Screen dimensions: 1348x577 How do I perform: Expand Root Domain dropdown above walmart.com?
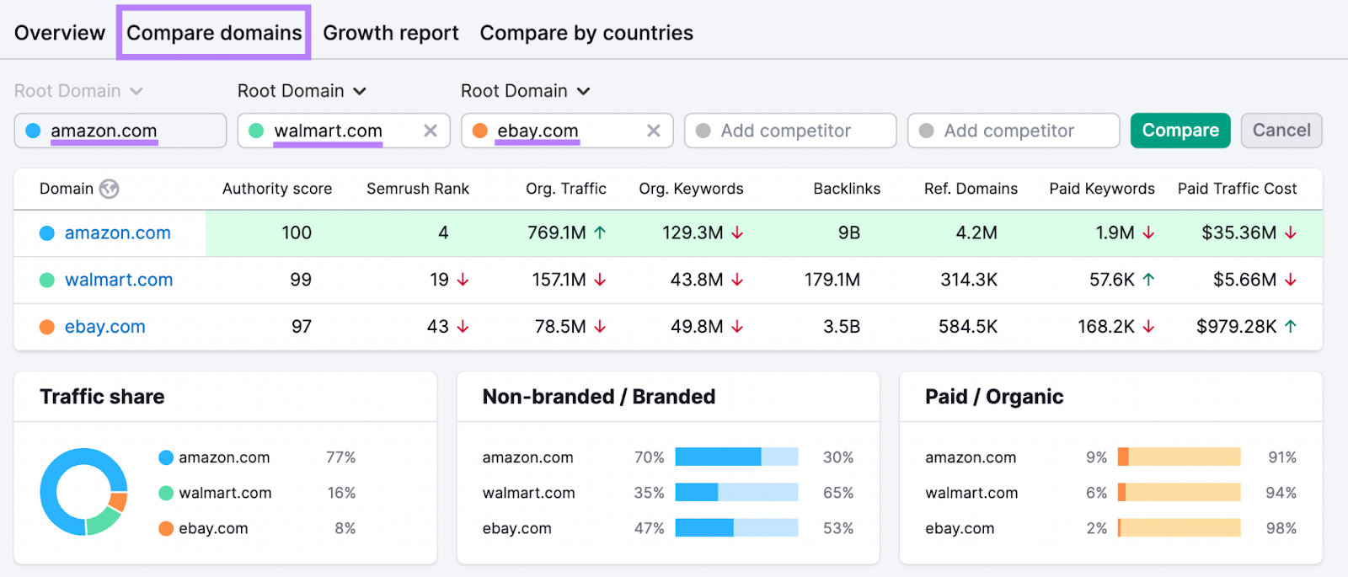[x=302, y=91]
